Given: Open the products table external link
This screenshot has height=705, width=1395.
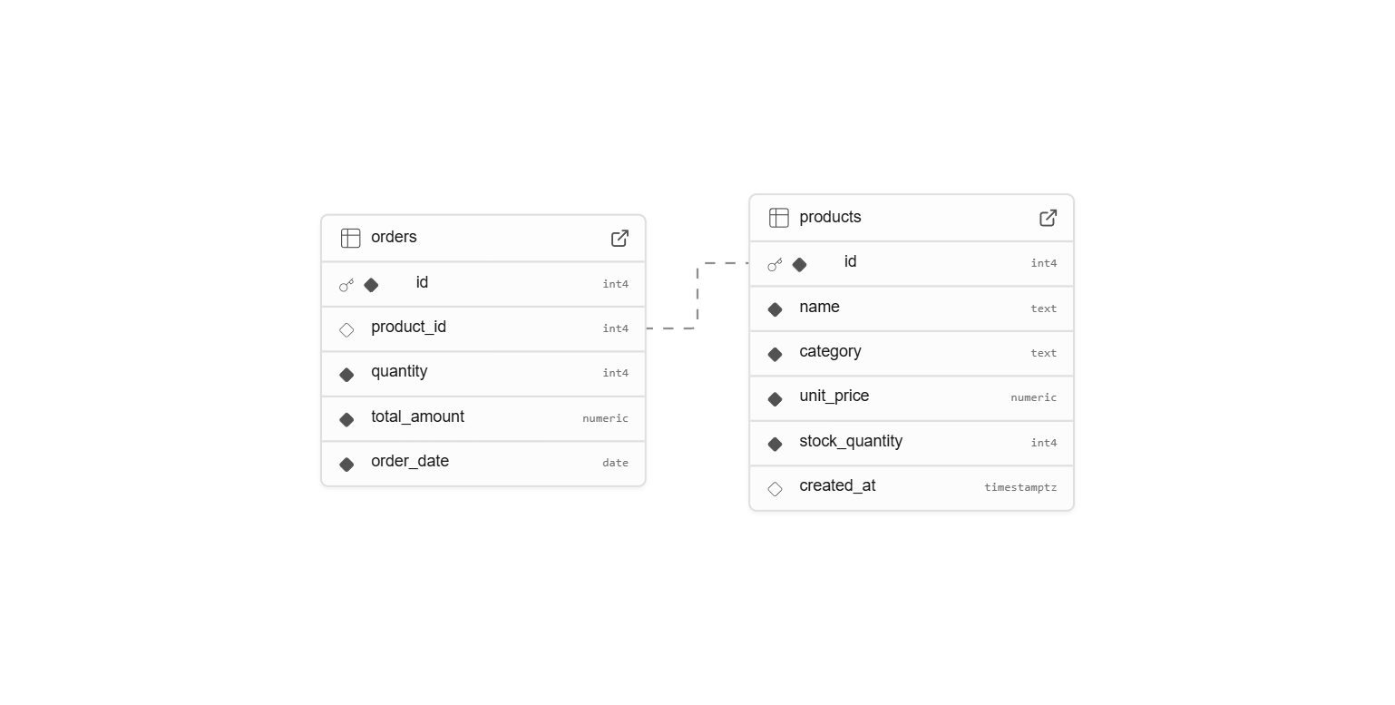Looking at the screenshot, I should coord(1048,218).
